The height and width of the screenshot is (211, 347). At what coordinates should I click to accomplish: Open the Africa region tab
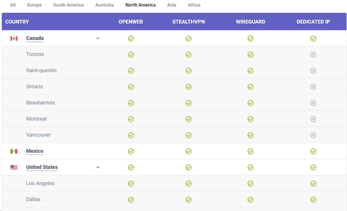[194, 5]
